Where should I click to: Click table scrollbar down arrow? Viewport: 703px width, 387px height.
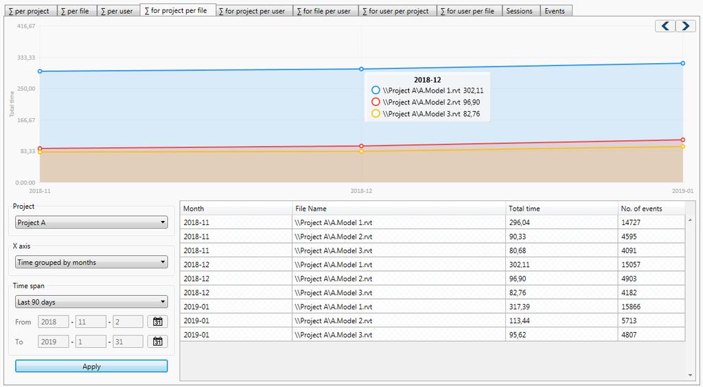690,375
